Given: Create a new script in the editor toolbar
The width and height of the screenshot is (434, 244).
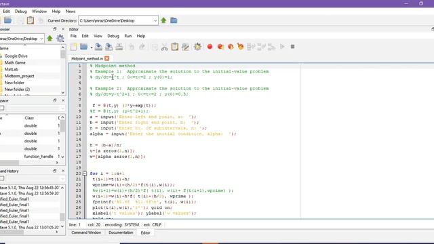Looking at the screenshot, I should [x=74, y=47].
